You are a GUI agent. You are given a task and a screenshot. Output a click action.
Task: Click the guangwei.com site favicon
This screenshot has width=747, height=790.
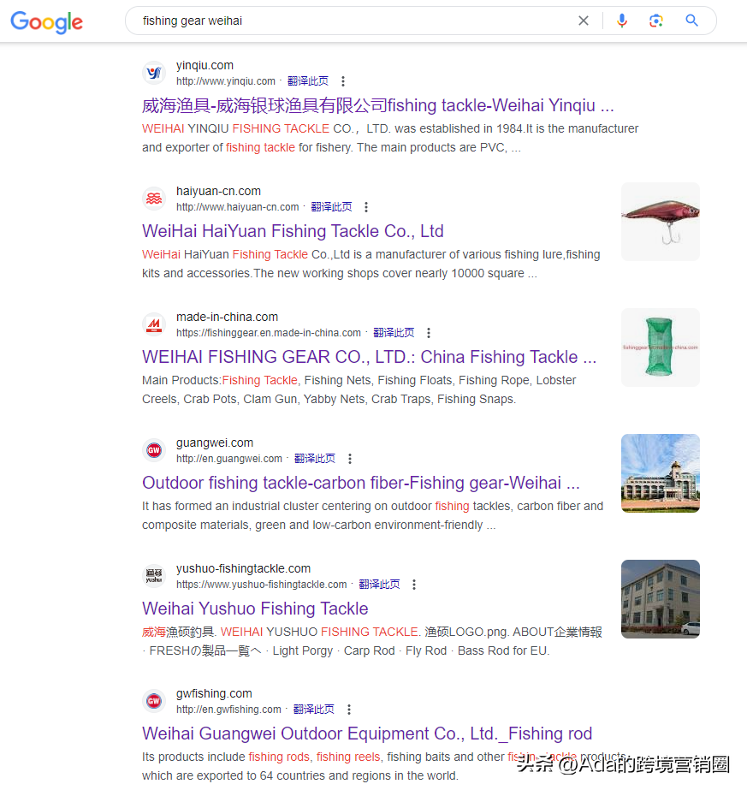(154, 450)
